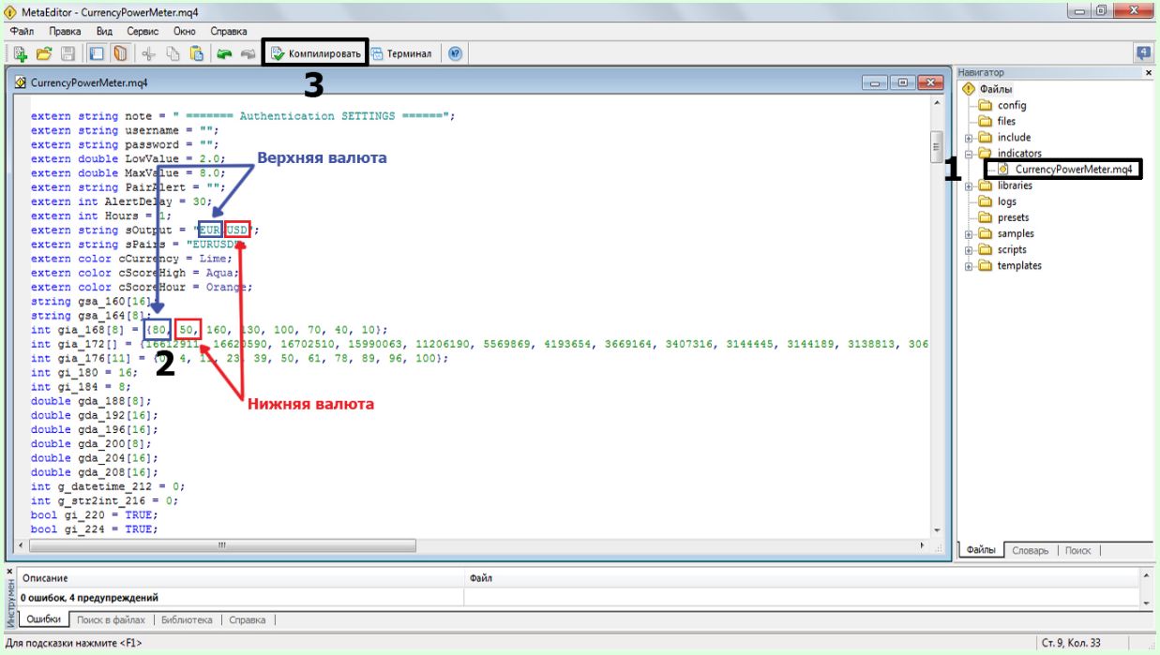The image size is (1160, 655).
Task: Expand the templates folder node
Action: [x=969, y=266]
